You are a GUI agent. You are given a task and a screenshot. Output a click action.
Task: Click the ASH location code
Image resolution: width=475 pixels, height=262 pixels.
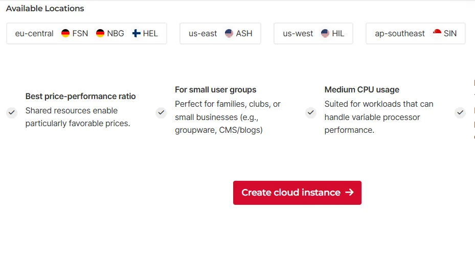(244, 34)
